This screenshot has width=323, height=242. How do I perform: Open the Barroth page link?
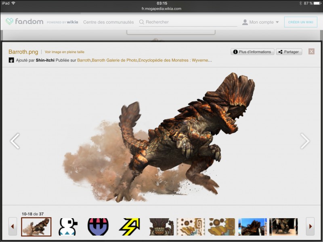pos(84,60)
